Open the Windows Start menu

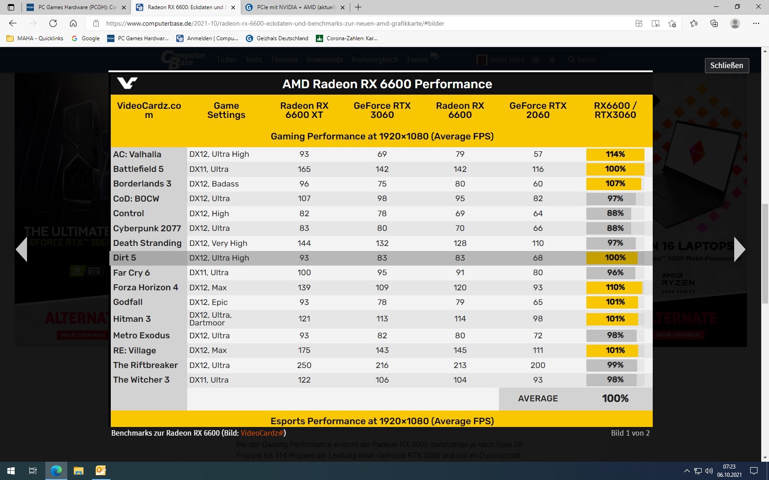coord(11,471)
